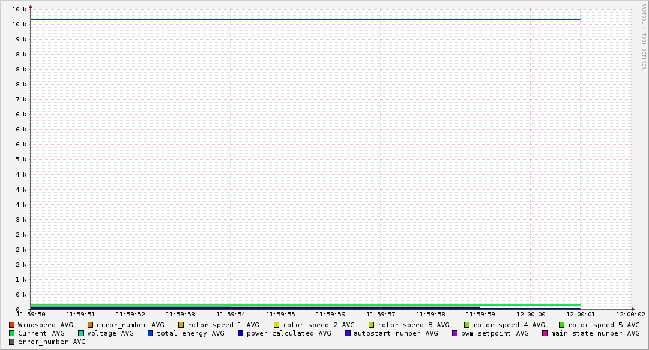Click the rotor speed 5 AVG legend swatch
Screen dimensions: 649x350
coord(562,325)
